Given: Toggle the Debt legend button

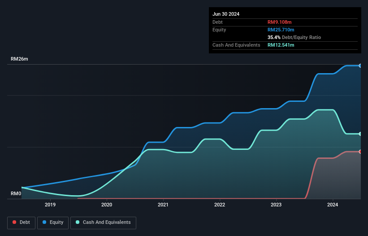Looking at the screenshot, I should point(22,223).
